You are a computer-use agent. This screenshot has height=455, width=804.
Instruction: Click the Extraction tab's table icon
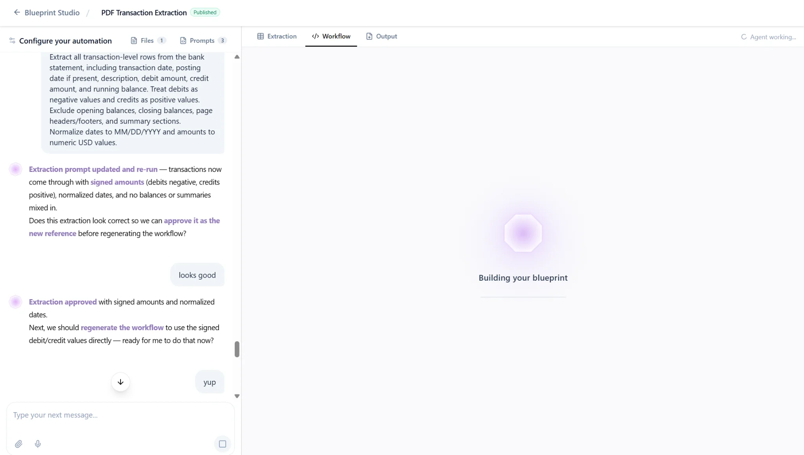[260, 37]
